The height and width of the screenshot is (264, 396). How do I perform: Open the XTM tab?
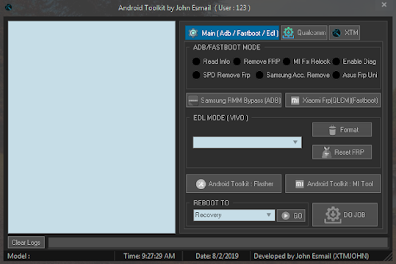[x=345, y=33]
